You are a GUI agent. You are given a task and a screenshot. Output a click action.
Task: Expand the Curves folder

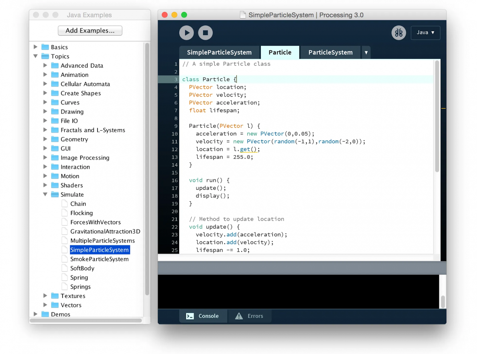45,102
